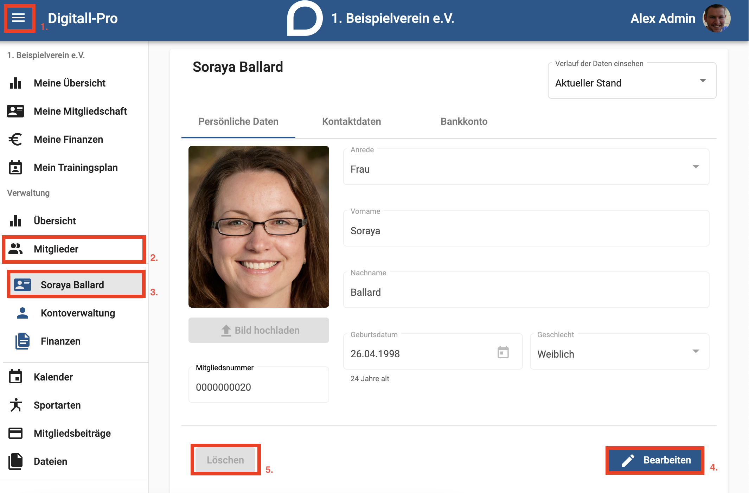
Task: Click the Finanzen document icon
Action: tap(23, 341)
